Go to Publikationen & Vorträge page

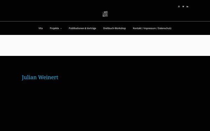click(82, 28)
